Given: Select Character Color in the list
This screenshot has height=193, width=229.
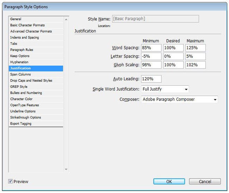Looking at the screenshot, I should pos(36,99).
